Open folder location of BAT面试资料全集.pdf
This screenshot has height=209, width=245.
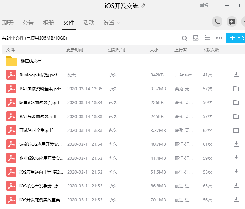(236, 89)
